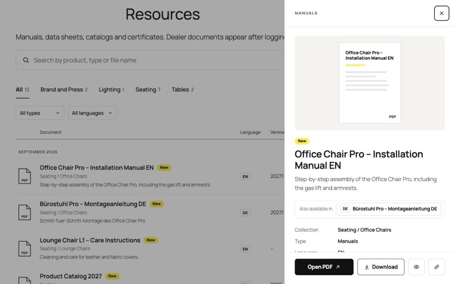The width and height of the screenshot is (455, 284).
Task: Click the Resources page heading
Action: click(163, 14)
